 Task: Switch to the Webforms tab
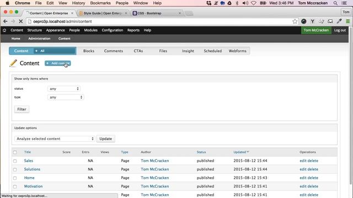point(238,51)
